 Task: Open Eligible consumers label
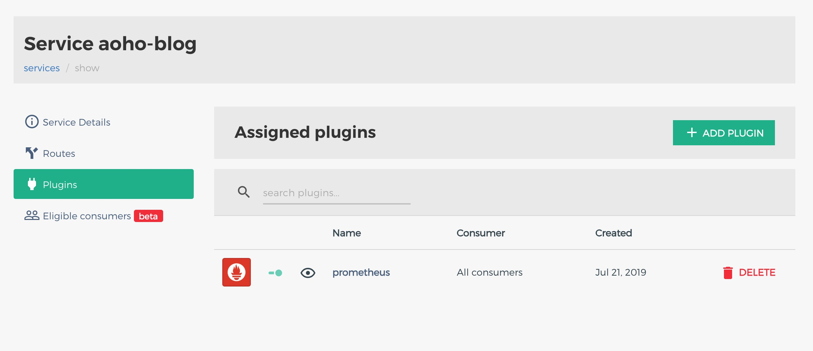tap(87, 216)
